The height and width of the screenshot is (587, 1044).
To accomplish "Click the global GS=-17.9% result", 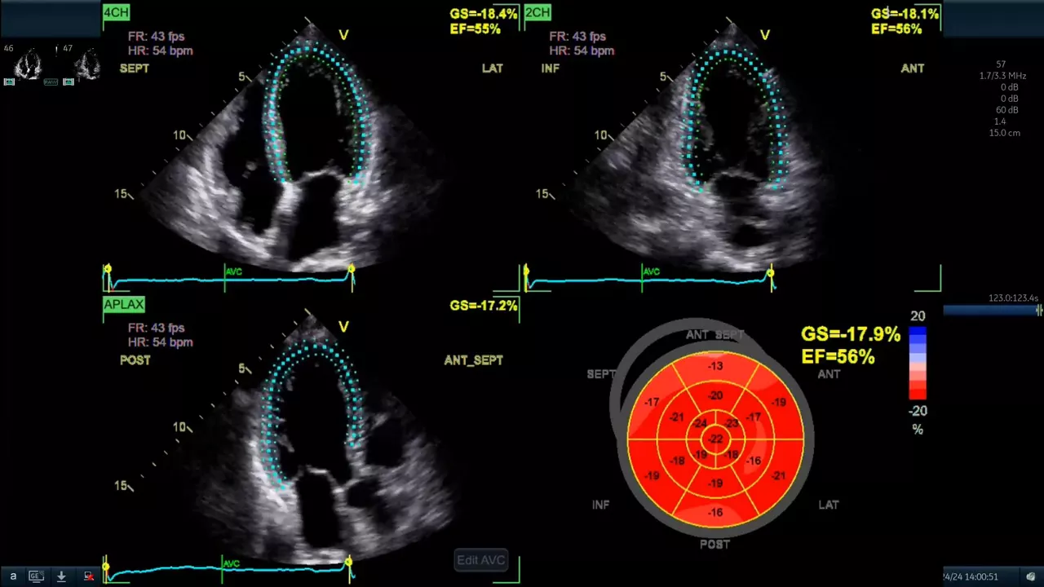I will [x=851, y=334].
